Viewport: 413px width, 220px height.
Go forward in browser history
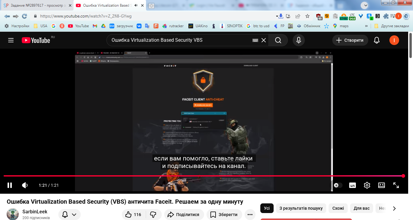click(x=15, y=16)
